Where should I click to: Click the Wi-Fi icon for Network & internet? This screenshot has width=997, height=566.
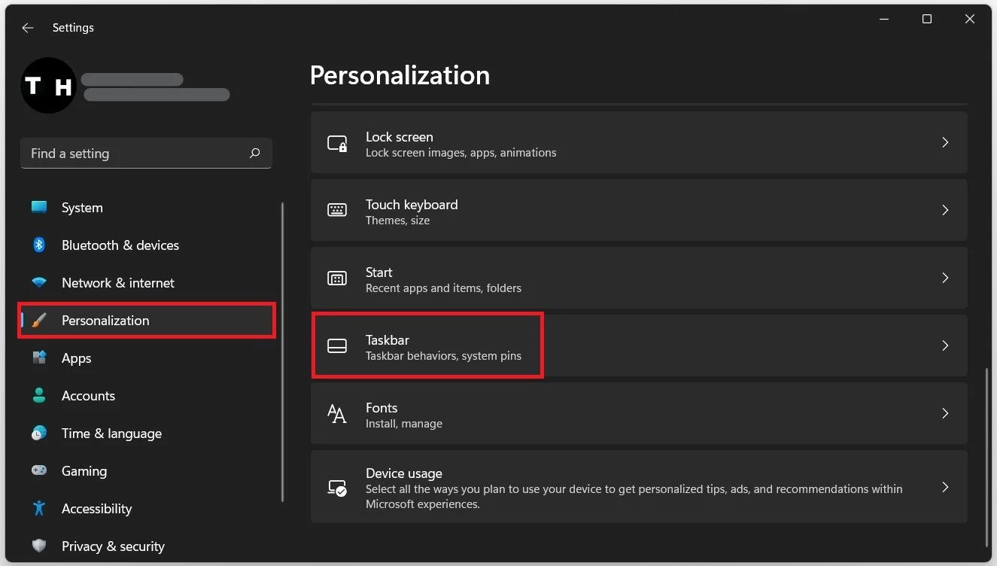[x=39, y=283]
